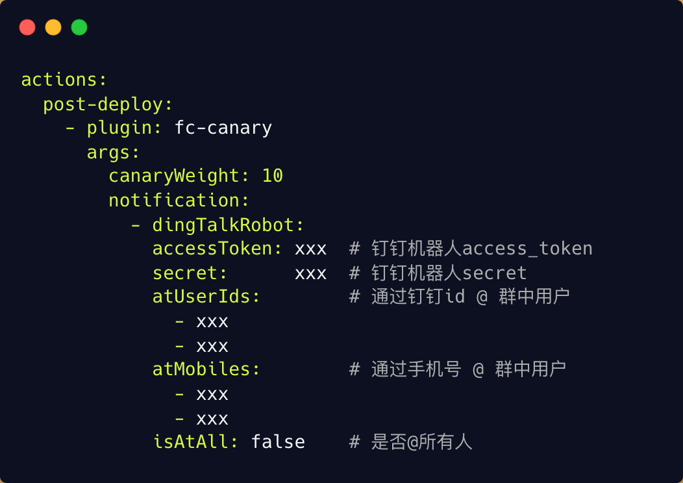Click the comment "钉钉机器人secret"
The height and width of the screenshot is (483, 683).
tap(449, 273)
